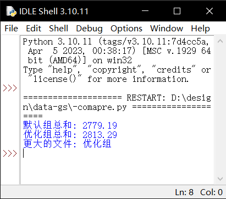Open the Edit menu

[34, 29]
